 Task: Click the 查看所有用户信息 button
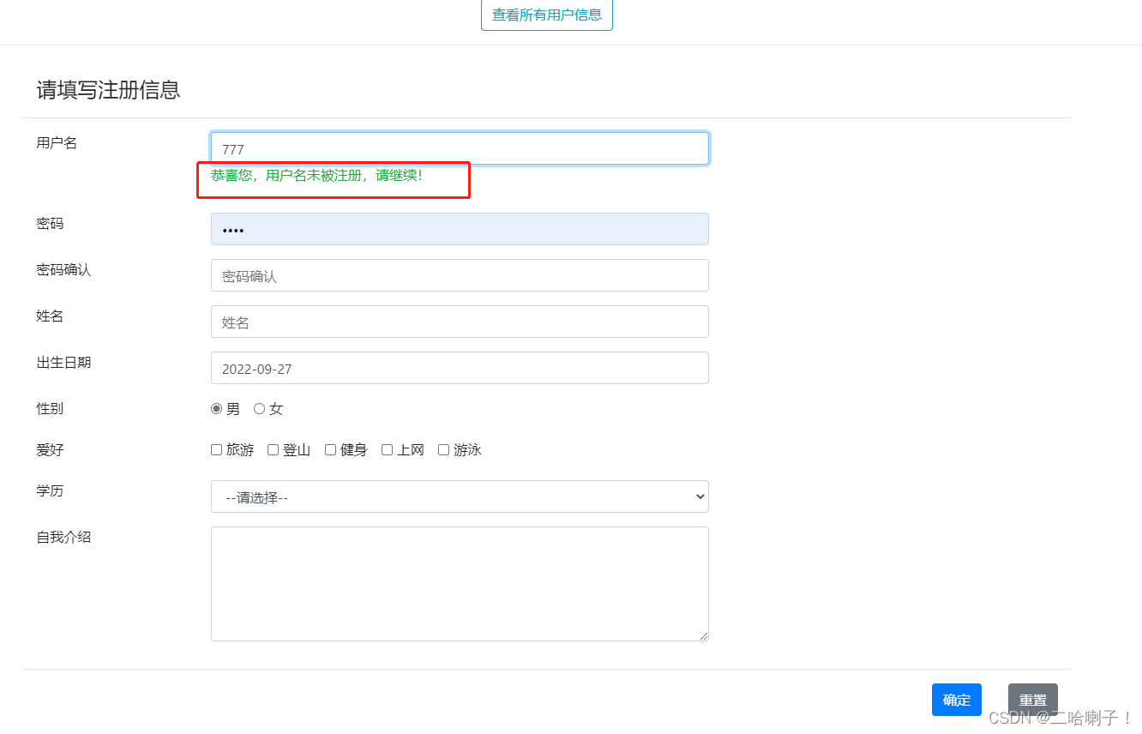546,15
